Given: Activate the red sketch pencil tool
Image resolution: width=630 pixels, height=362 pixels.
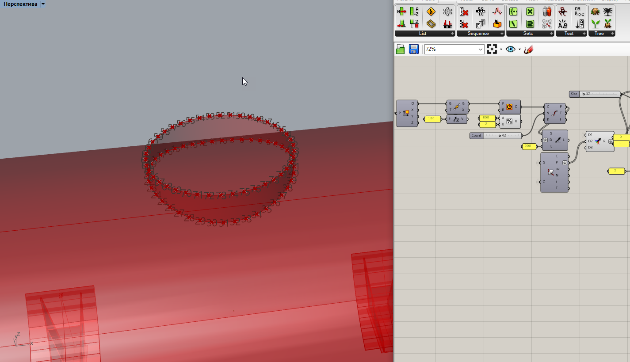Looking at the screenshot, I should [528, 49].
